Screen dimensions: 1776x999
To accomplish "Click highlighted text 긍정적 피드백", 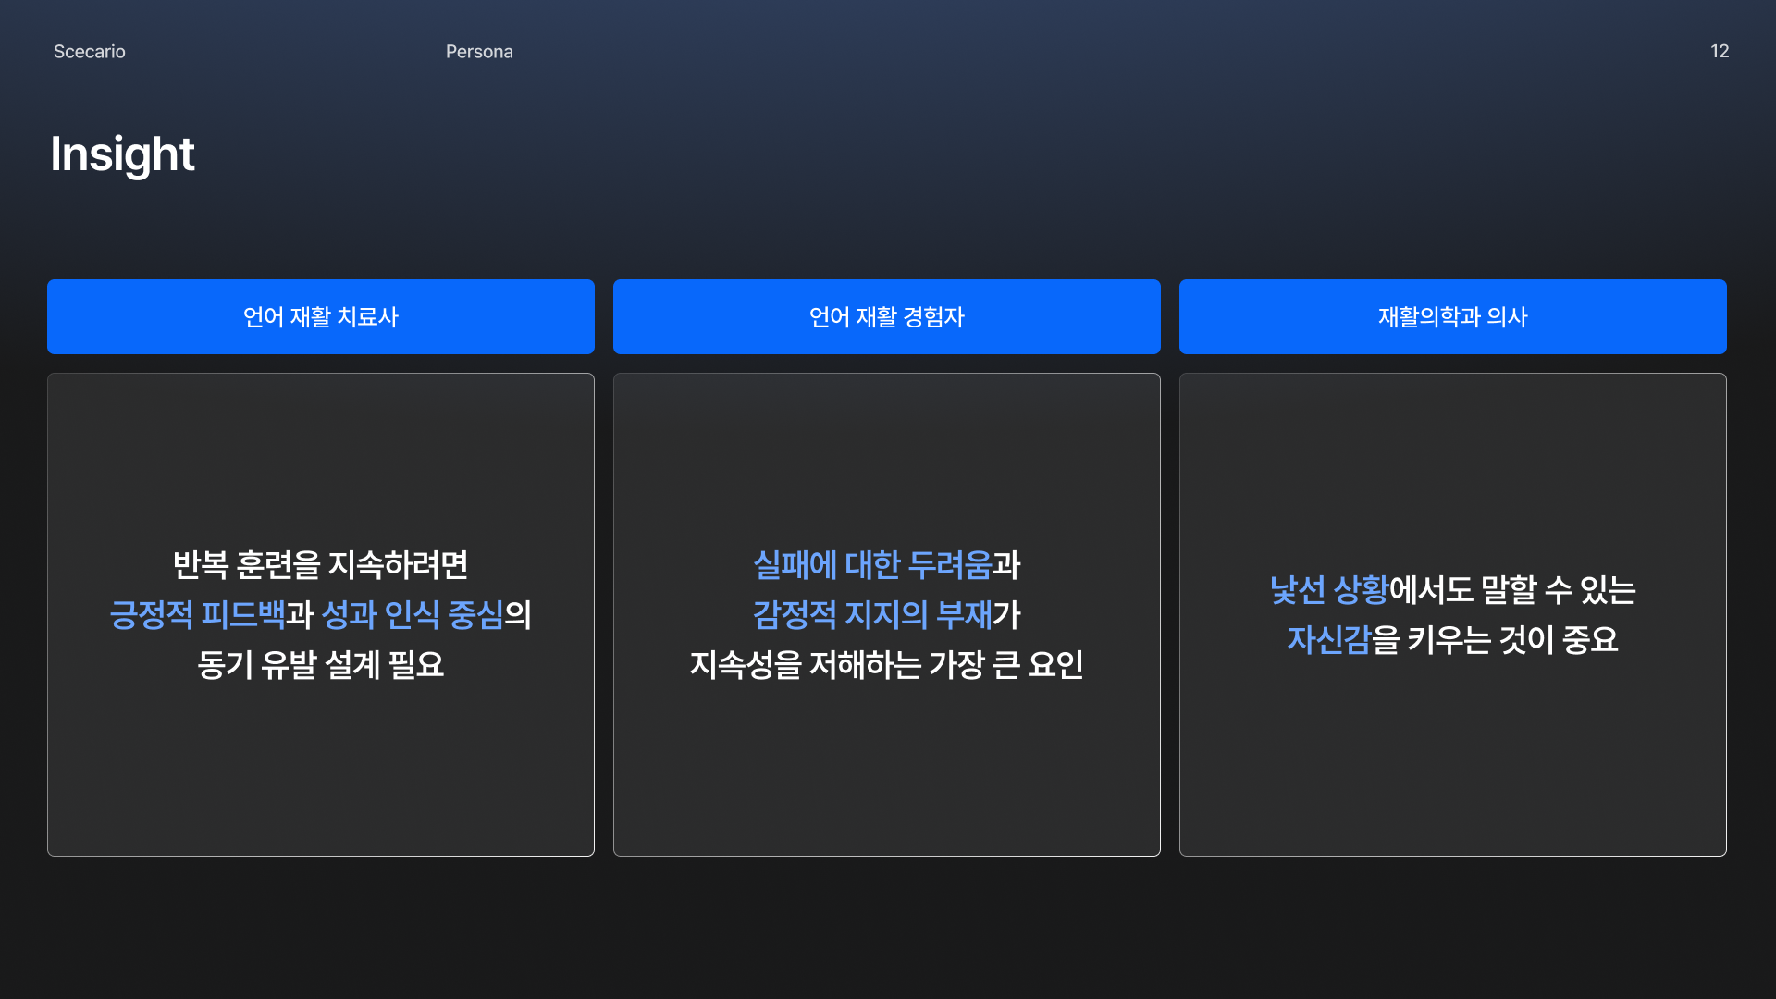I will pos(197,614).
